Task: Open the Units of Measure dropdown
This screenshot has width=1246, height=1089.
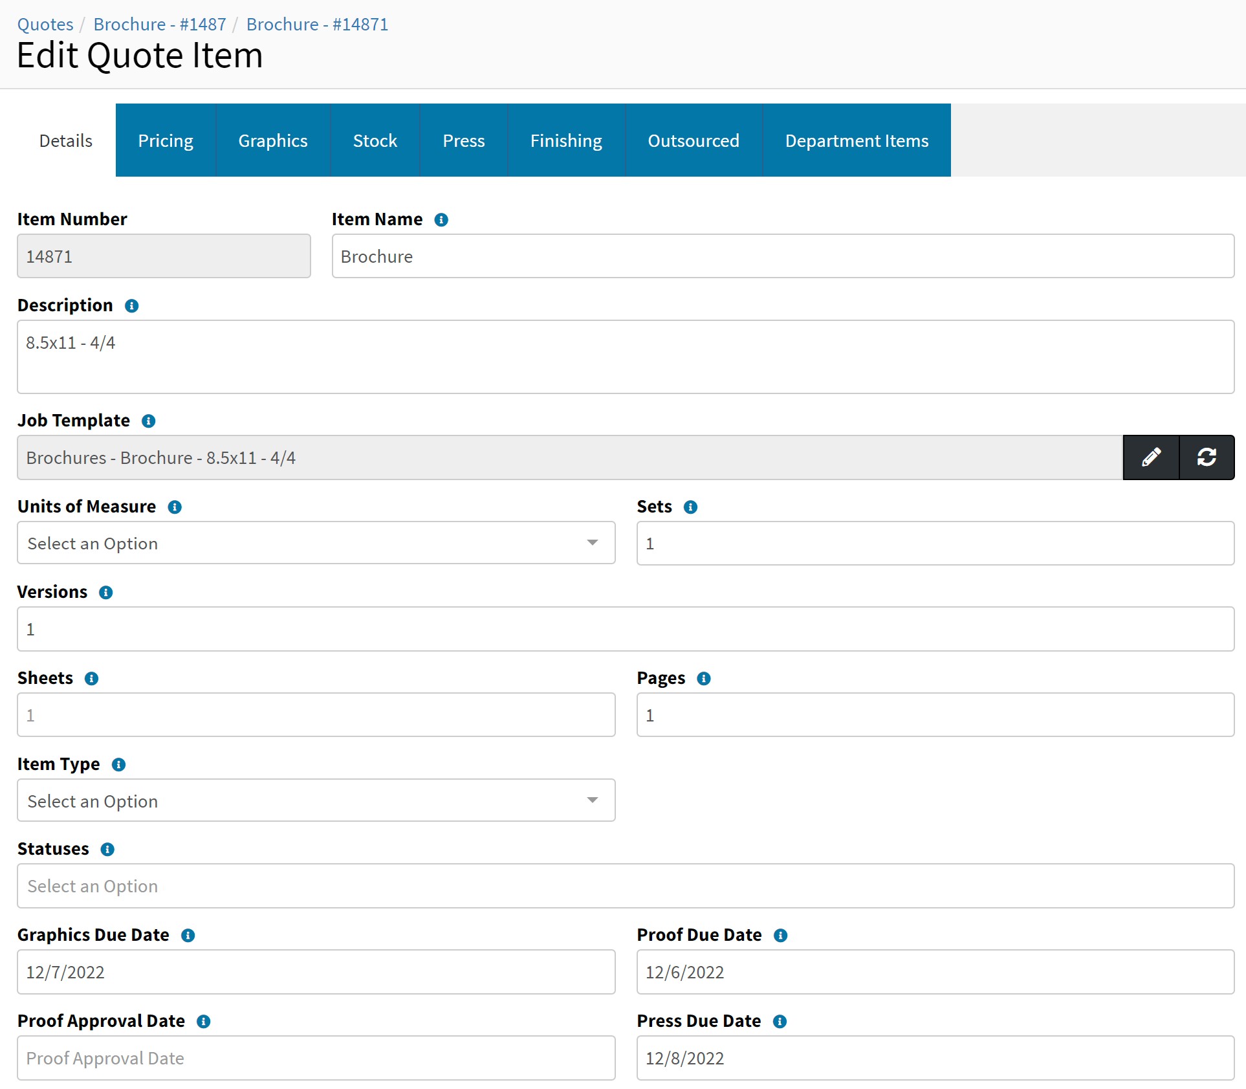Action: click(x=316, y=543)
